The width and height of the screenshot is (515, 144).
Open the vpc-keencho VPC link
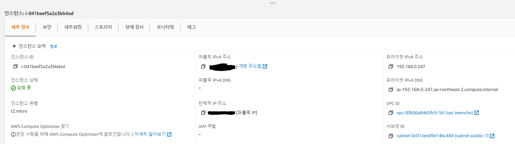435,113
